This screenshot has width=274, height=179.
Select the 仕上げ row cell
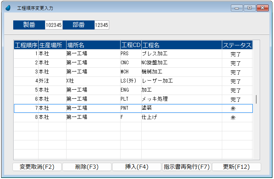point(181,117)
